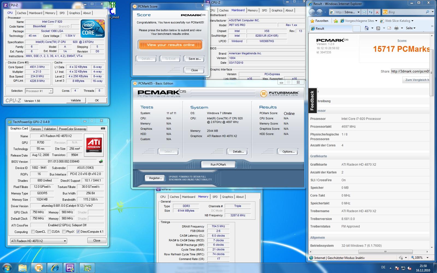Open IE zoom level dropdown arrow
The image size is (437, 273).
coord(427,258)
